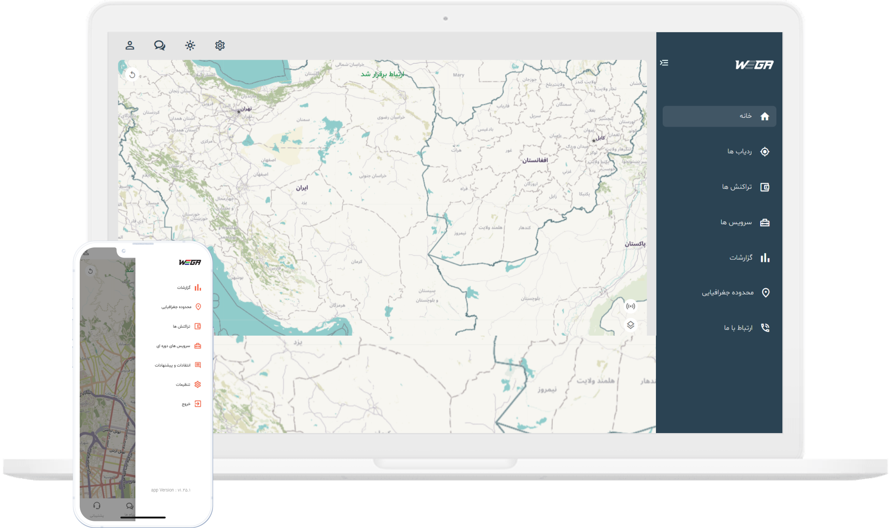Open سرویس های دوره ای on phone
The height and width of the screenshot is (528, 891).
click(173, 346)
